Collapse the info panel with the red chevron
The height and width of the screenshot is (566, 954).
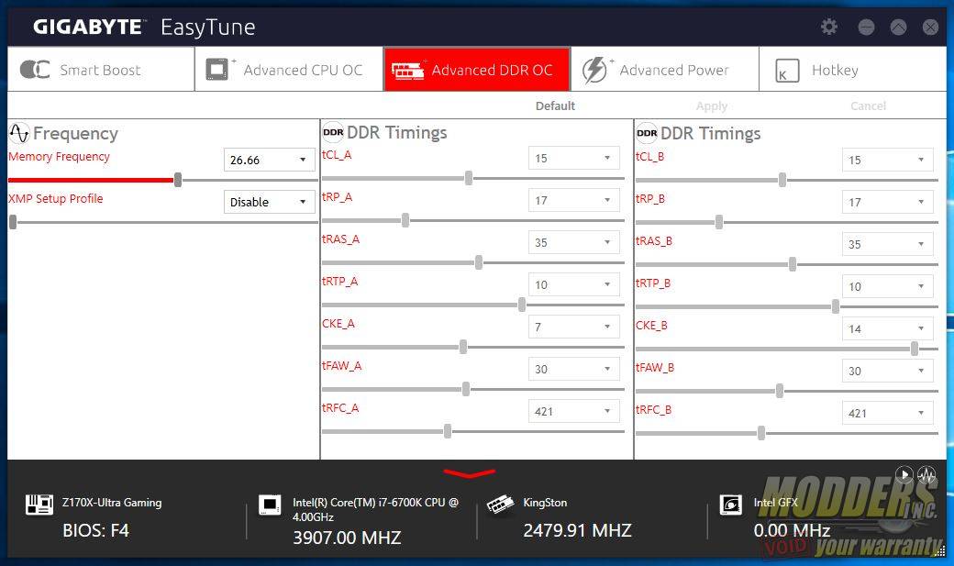coord(469,472)
